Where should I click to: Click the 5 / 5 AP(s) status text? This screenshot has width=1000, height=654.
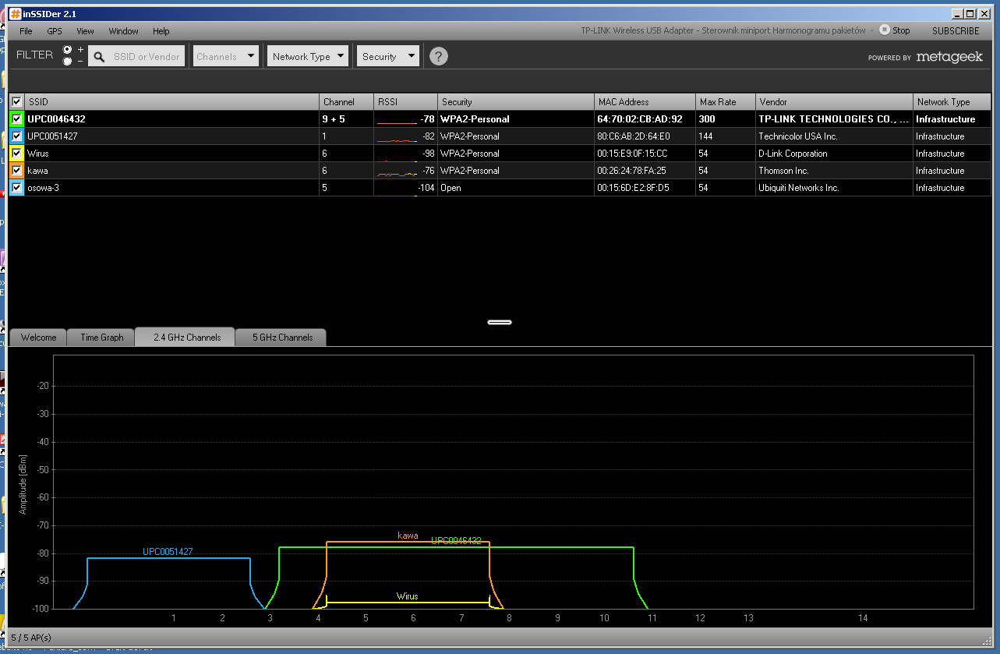(x=31, y=638)
